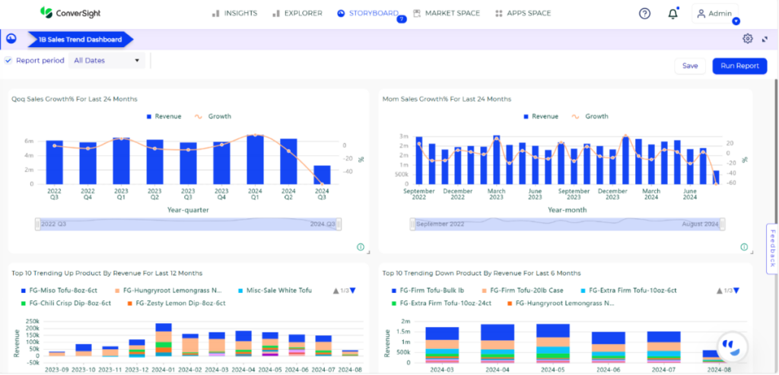This screenshot has width=779, height=375.
Task: Click the Run Report button
Action: pos(739,66)
